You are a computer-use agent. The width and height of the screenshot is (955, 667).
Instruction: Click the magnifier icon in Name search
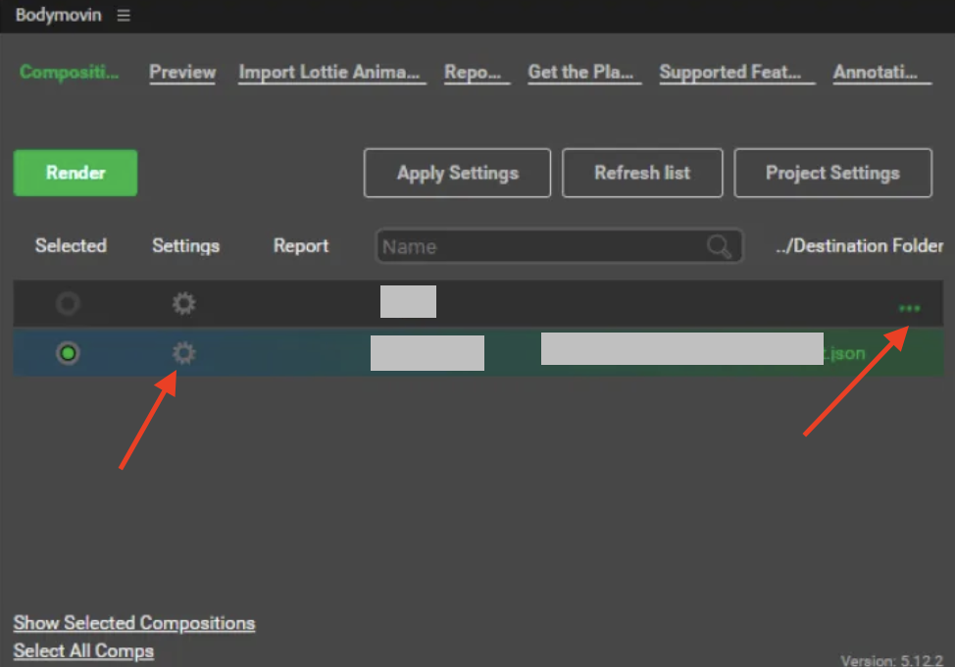tap(720, 247)
